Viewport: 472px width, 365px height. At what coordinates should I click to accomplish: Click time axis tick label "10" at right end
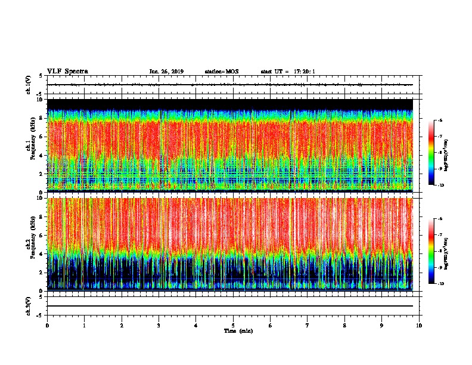(x=419, y=326)
